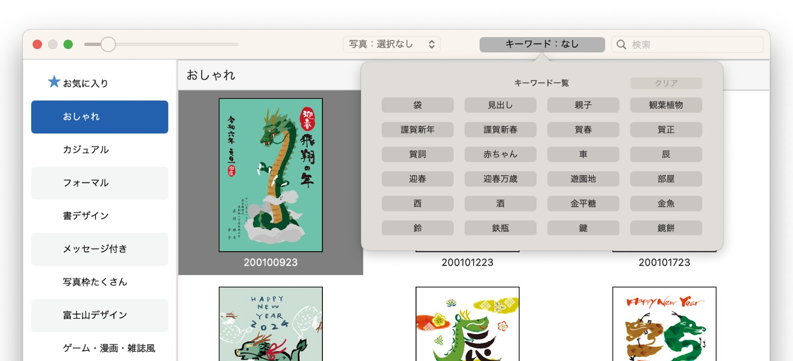793x361 pixels.
Task: Select the 迎春万歳 keyword
Action: [x=500, y=179]
